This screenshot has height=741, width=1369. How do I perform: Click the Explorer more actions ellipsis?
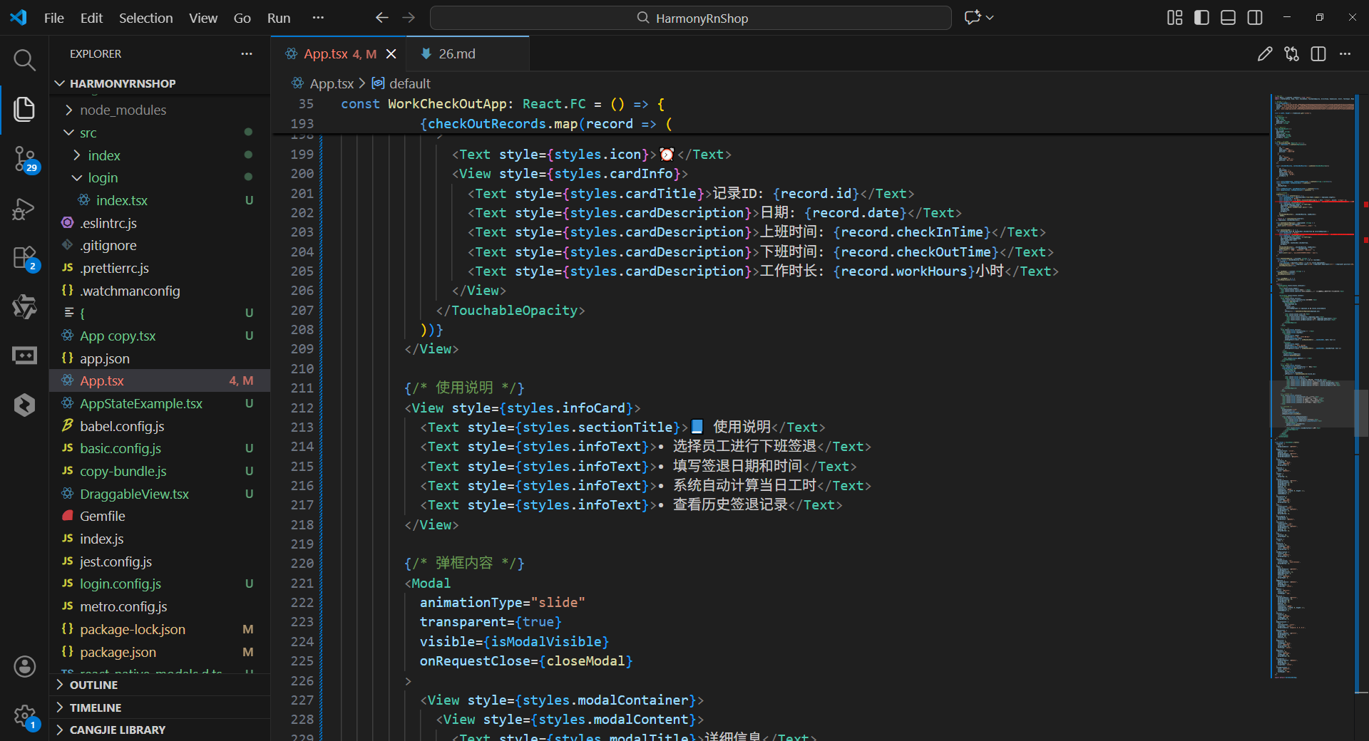pos(247,54)
